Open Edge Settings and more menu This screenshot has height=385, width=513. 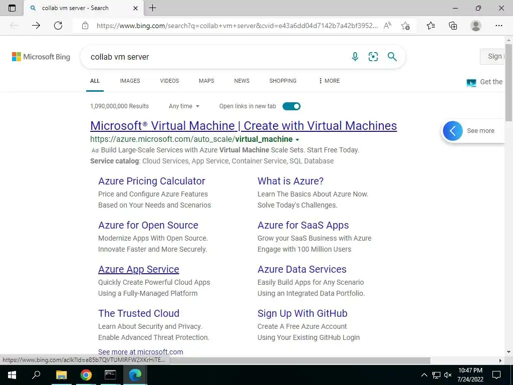[498, 26]
